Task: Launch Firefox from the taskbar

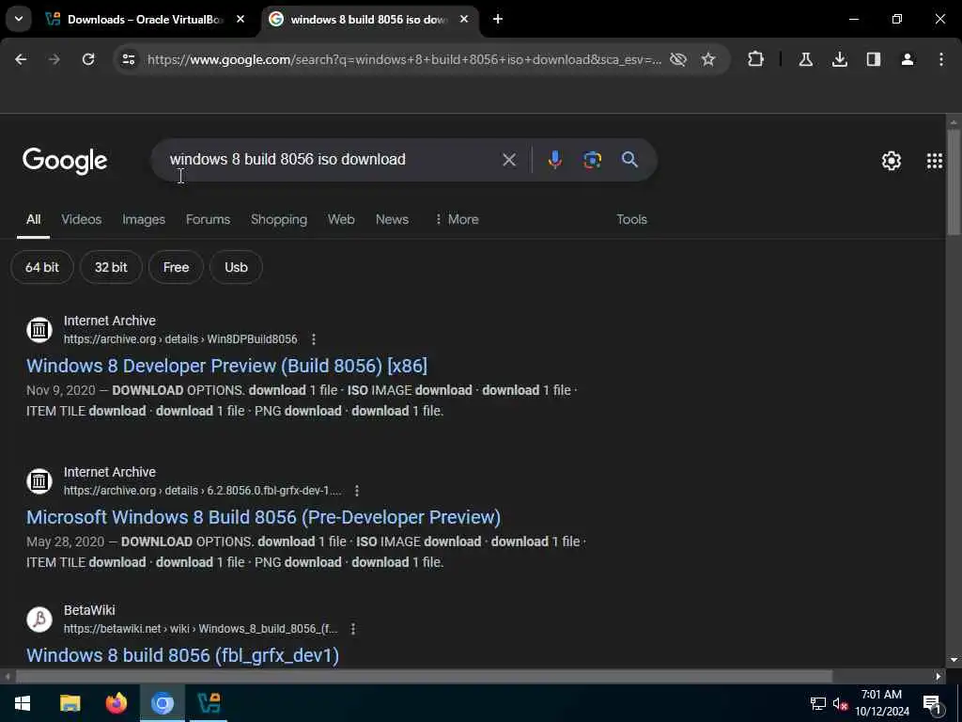Action: pyautogui.click(x=116, y=703)
